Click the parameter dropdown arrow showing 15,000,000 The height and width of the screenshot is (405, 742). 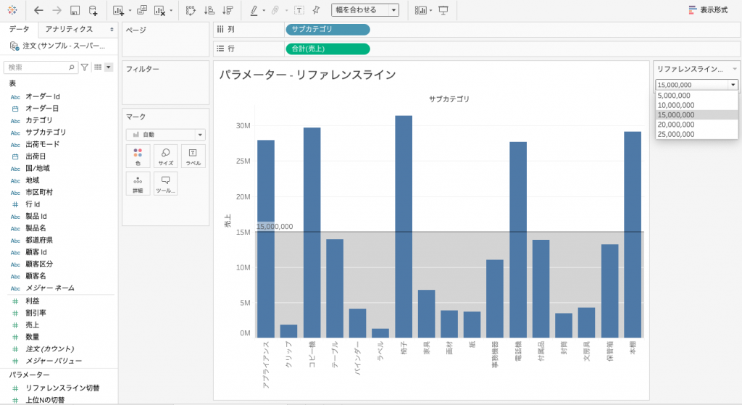(733, 85)
